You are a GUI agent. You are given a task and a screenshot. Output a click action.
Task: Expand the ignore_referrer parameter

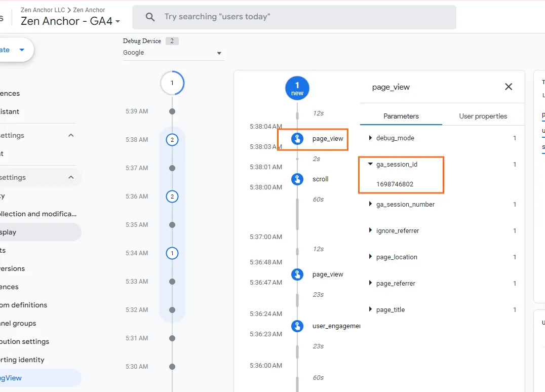[x=370, y=230]
